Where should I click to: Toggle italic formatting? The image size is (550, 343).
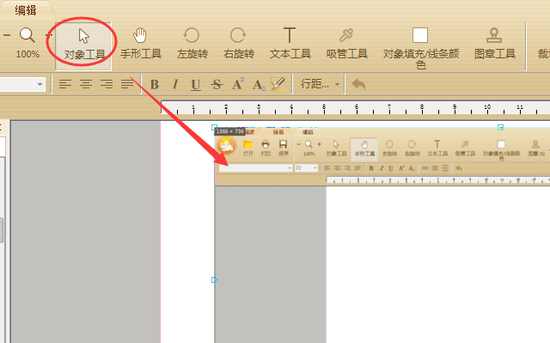click(175, 84)
